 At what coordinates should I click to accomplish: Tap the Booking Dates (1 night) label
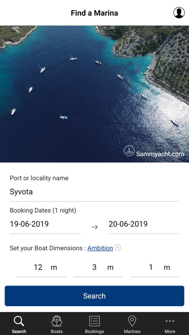(43, 210)
